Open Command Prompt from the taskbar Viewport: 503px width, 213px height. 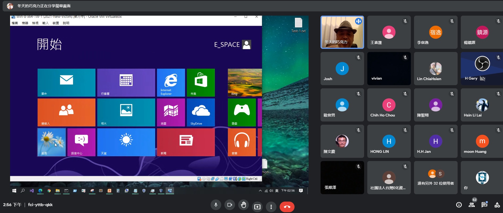[66, 191]
